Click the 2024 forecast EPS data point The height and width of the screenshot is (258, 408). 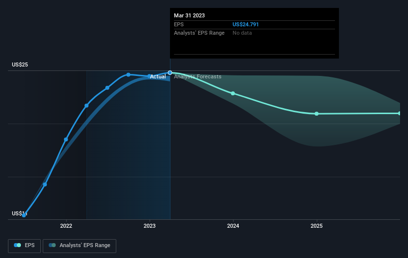coord(233,93)
